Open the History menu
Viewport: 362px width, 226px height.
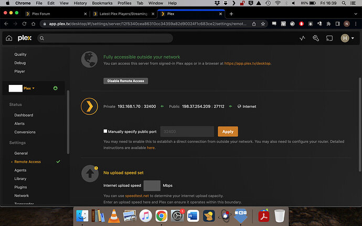point(80,3)
